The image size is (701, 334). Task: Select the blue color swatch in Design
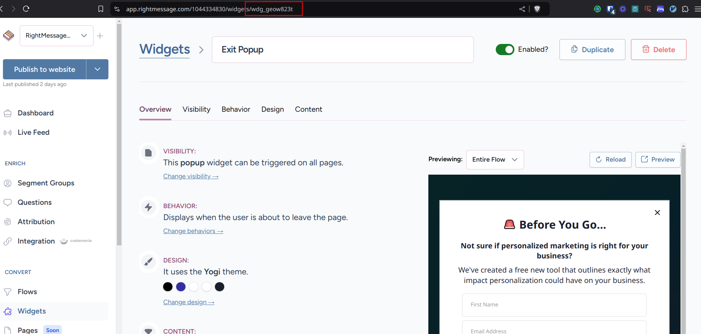(x=181, y=287)
